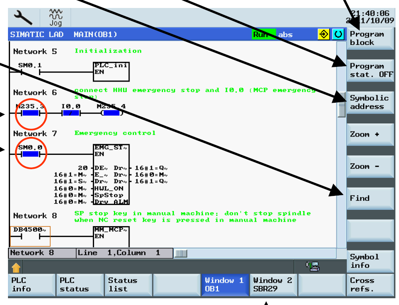Toggle Program stat. OFF softkey

[x=370, y=70]
